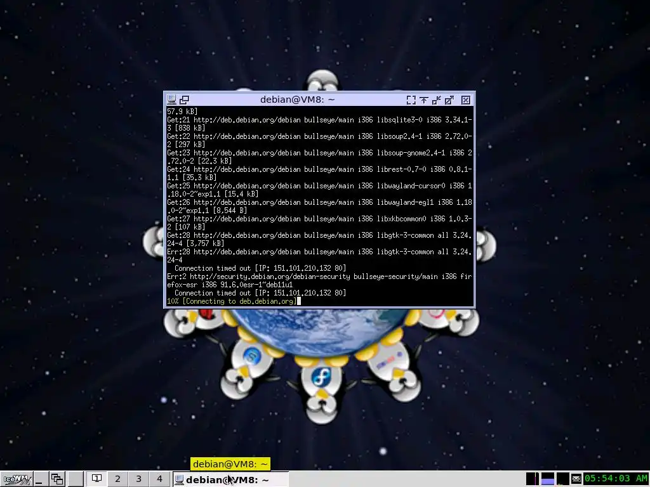Click the firefox-esr 91.6.0esr package text
650x487 pixels.
click(x=230, y=285)
